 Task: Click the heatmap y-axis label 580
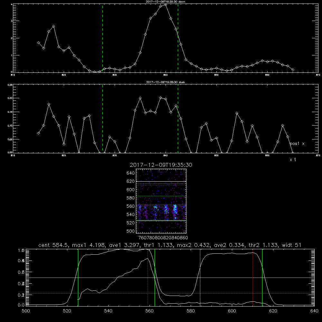click(131, 198)
